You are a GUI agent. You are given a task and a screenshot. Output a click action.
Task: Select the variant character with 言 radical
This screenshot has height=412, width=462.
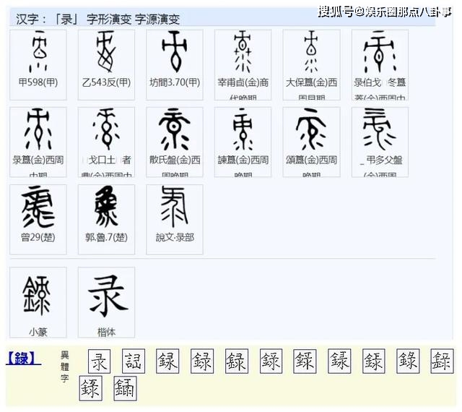(134, 361)
